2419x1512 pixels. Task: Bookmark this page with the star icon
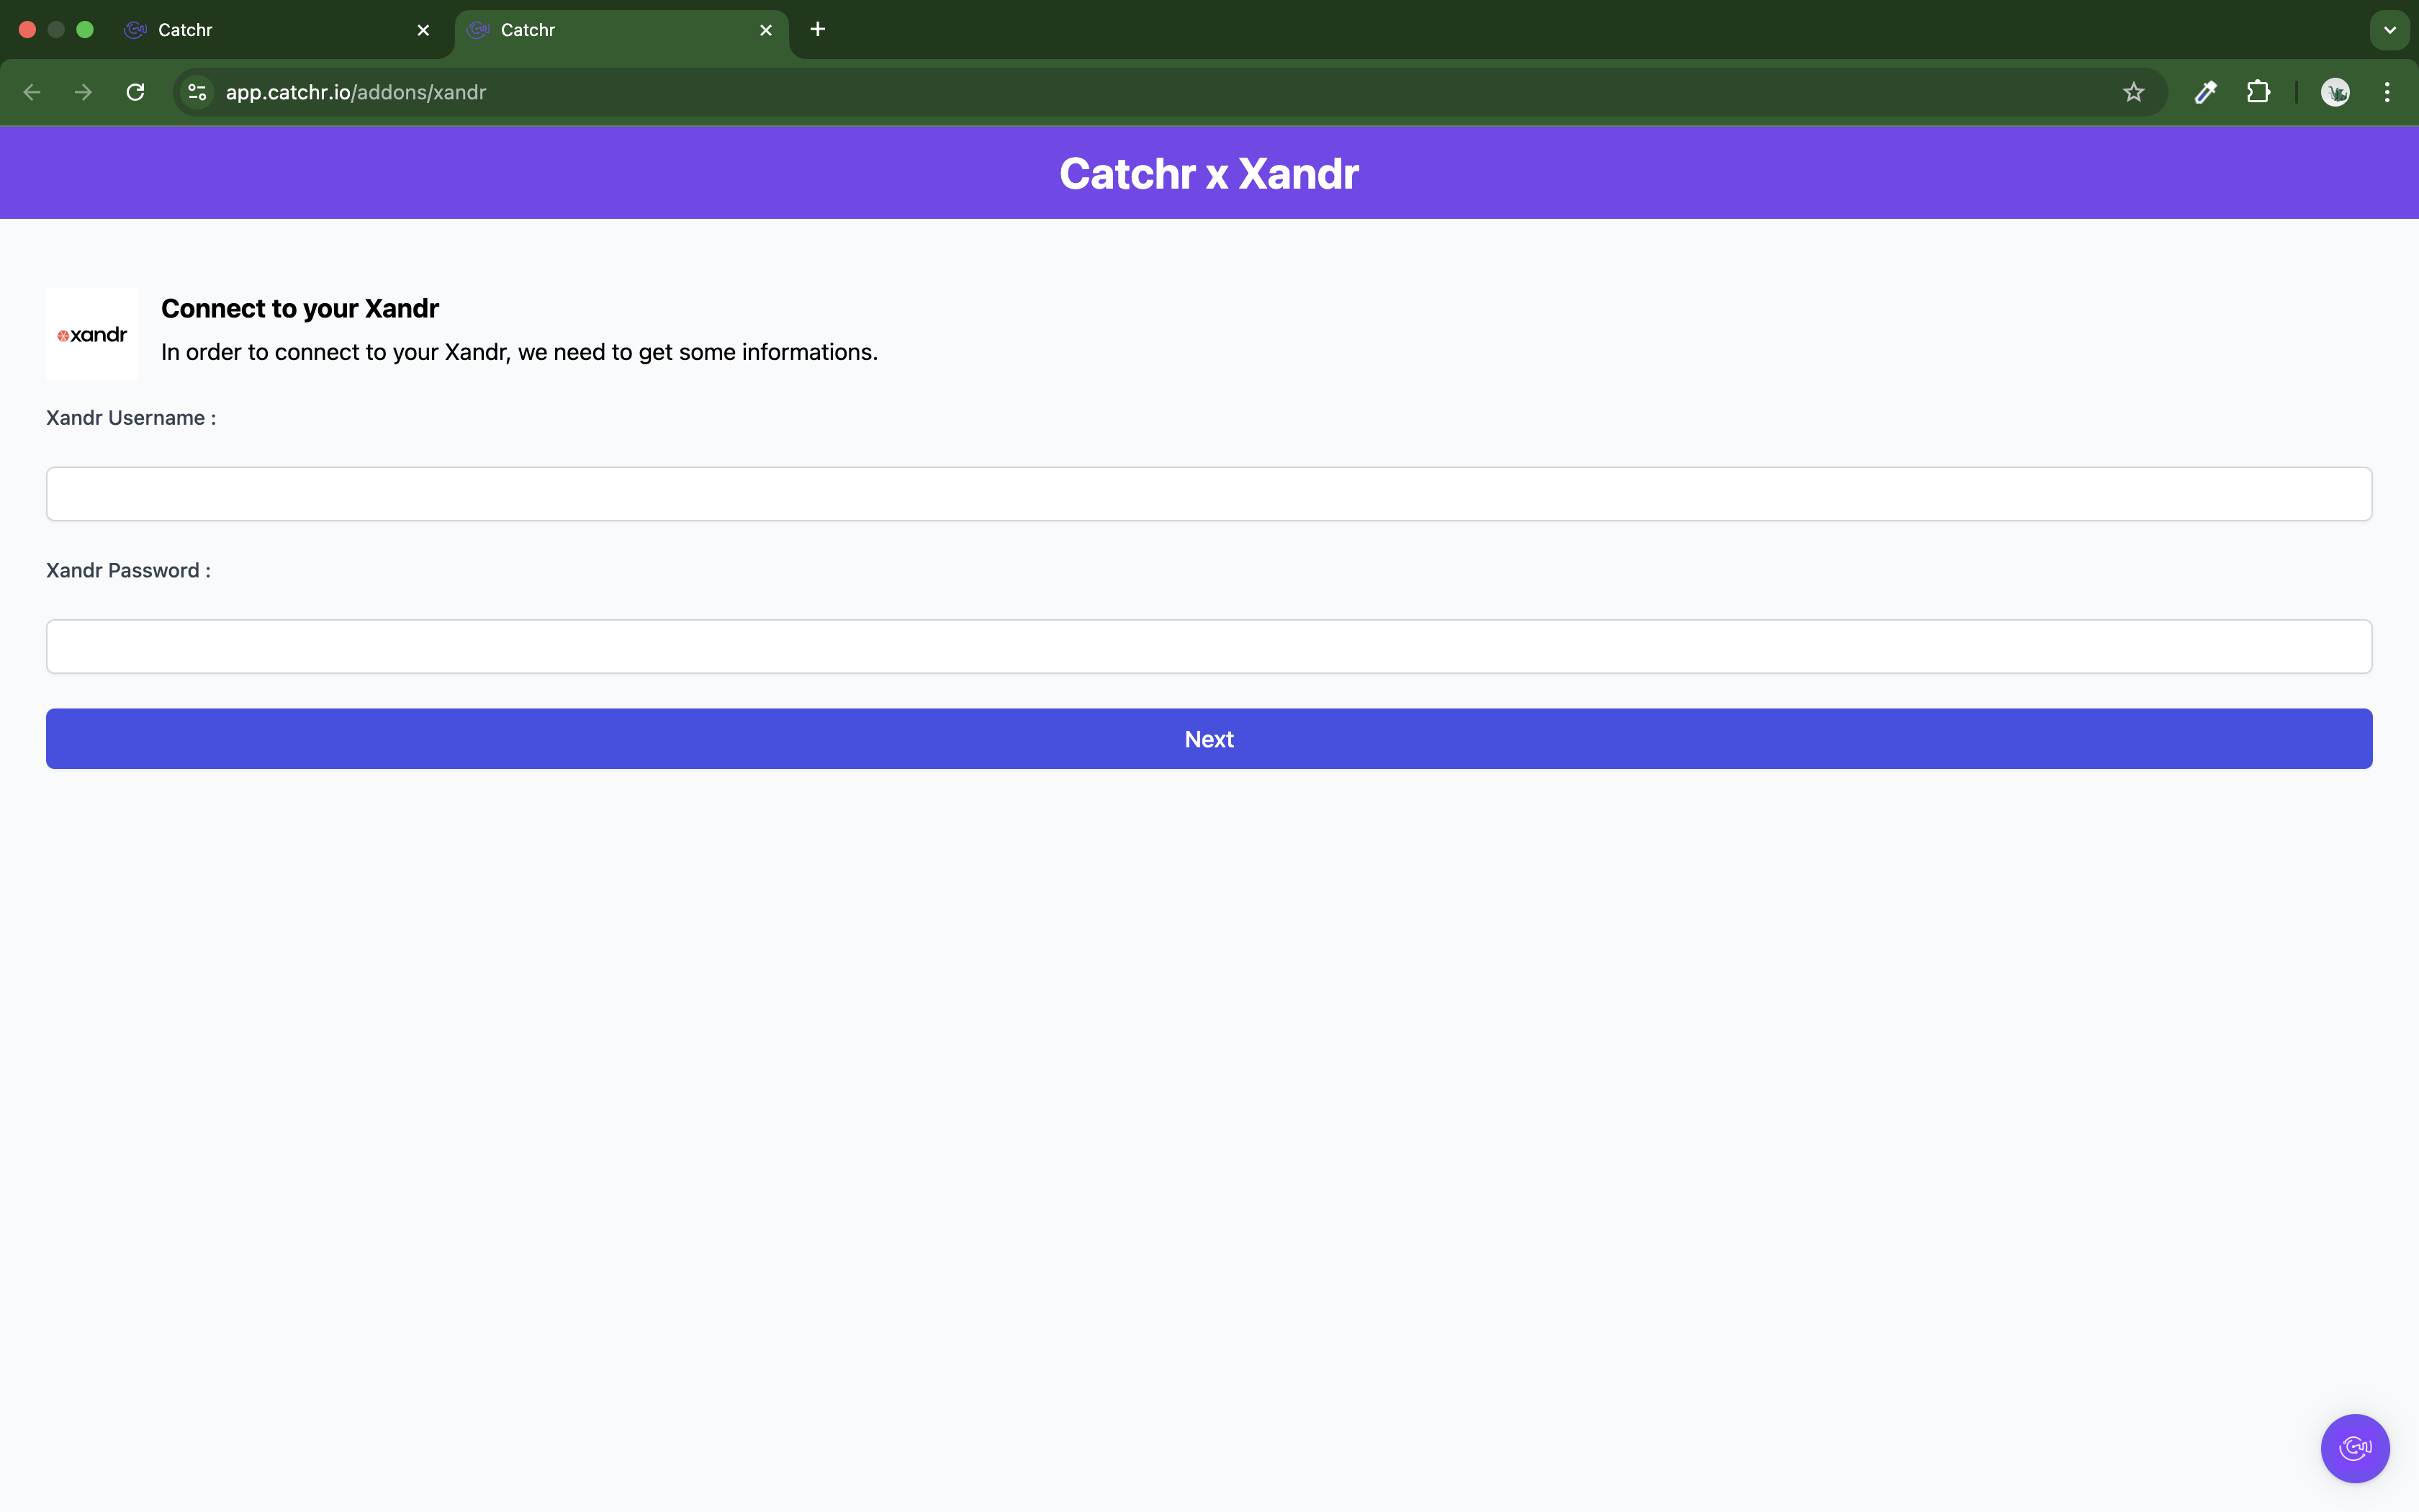[x=2133, y=92]
